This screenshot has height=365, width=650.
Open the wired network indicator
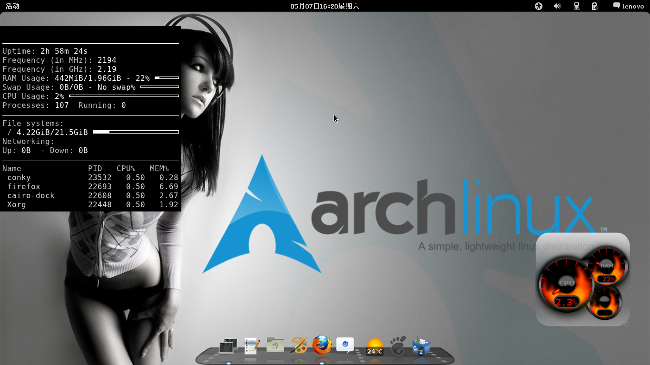click(576, 6)
